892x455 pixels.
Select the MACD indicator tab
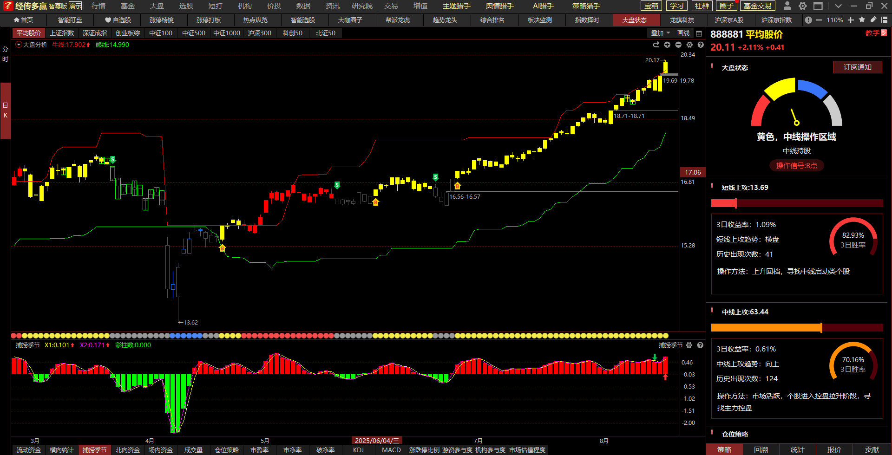pos(391,450)
